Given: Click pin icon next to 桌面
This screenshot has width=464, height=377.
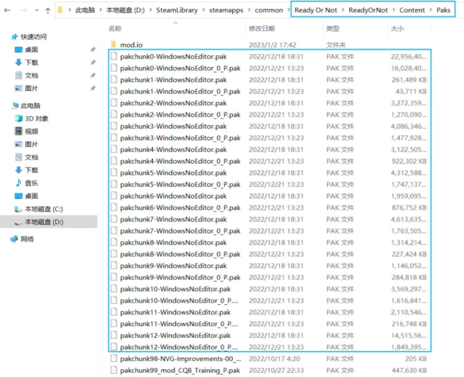Looking at the screenshot, I should click(93, 50).
